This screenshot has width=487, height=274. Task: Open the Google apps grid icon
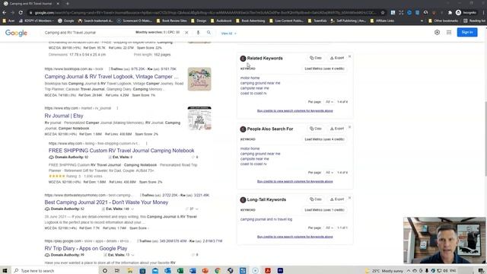pyautogui.click(x=449, y=32)
